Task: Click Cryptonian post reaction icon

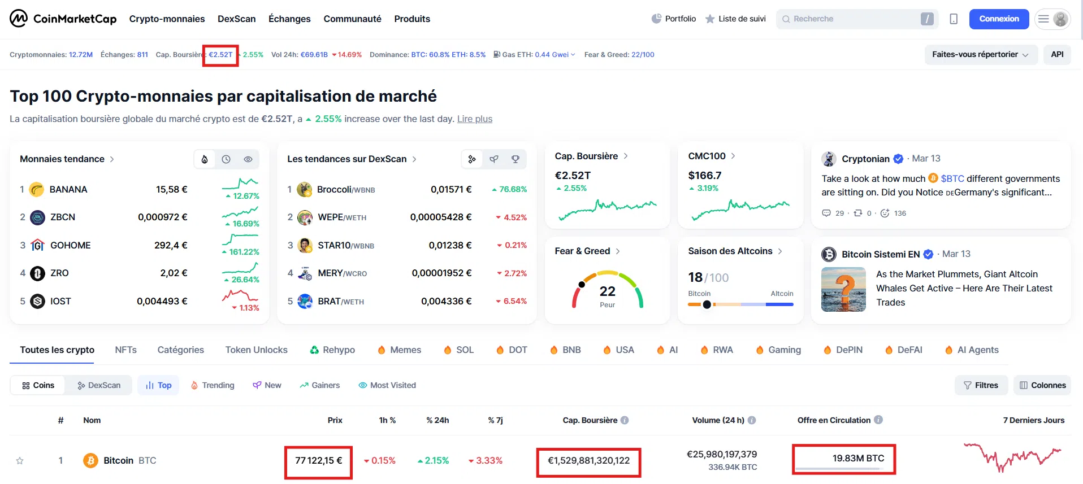Action: point(885,213)
